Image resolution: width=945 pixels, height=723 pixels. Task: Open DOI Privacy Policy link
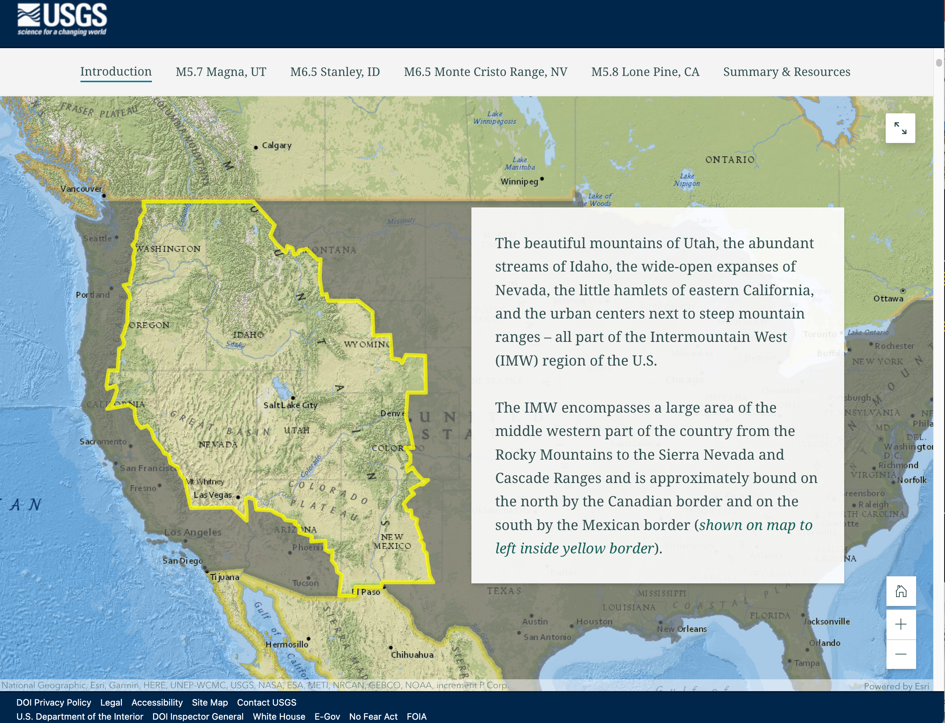point(54,702)
